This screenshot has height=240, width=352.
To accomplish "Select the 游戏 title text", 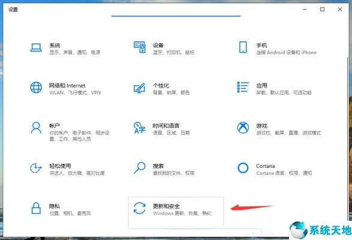I will point(261,126).
